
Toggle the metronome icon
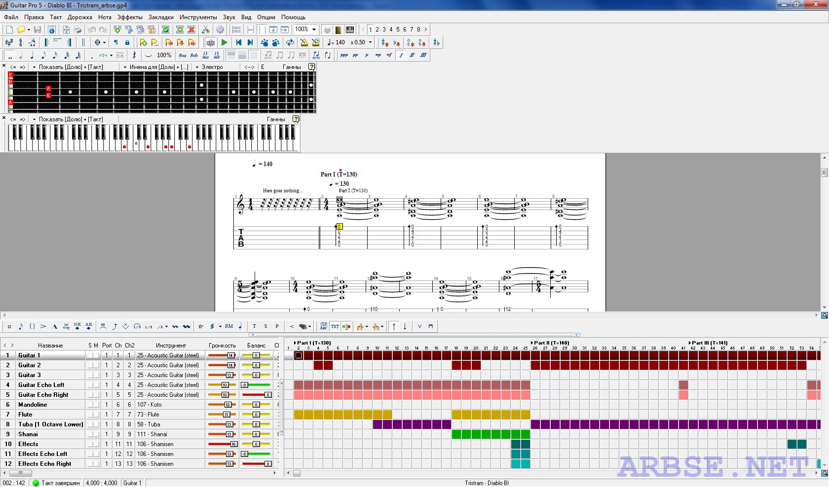tap(304, 42)
